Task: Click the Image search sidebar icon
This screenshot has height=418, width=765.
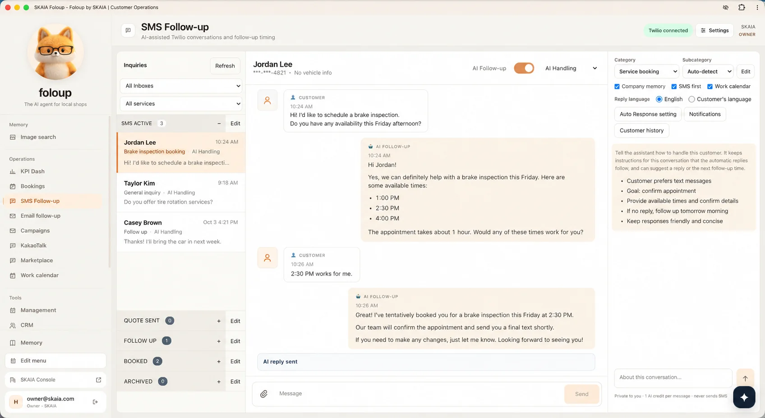Action: 13,137
